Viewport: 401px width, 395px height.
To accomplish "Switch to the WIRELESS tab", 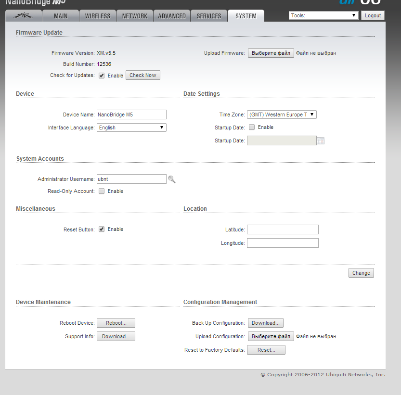I will 98,16.
